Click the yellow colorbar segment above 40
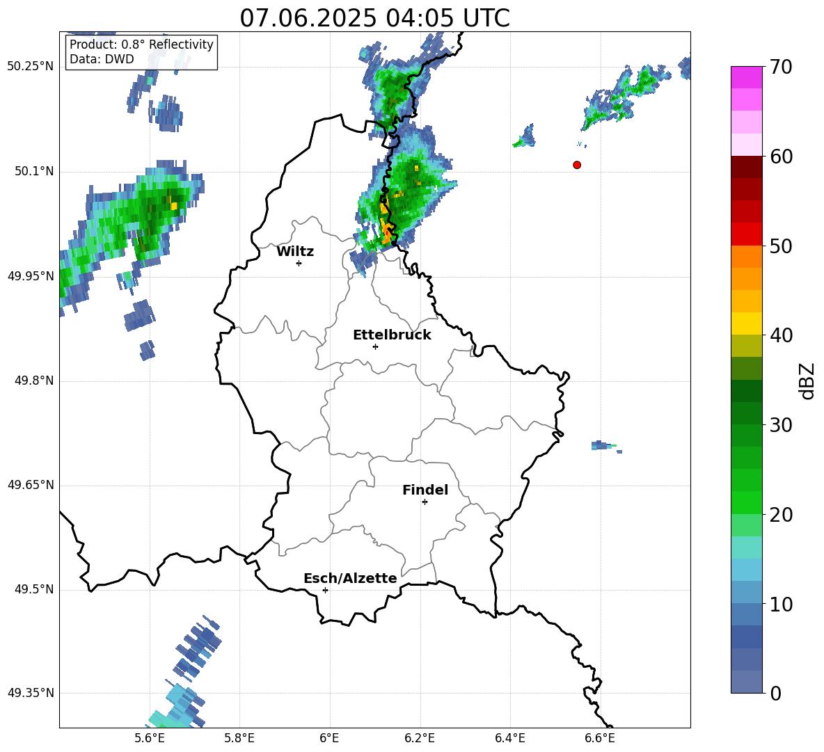The height and width of the screenshot is (752, 824). point(746,323)
